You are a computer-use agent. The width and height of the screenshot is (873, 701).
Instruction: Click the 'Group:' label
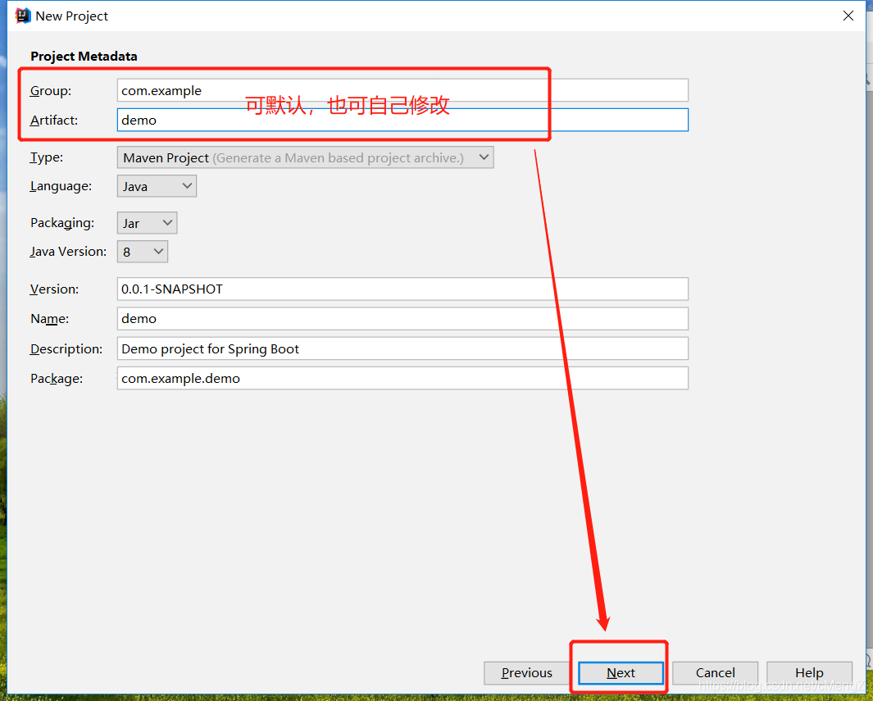[x=51, y=91]
